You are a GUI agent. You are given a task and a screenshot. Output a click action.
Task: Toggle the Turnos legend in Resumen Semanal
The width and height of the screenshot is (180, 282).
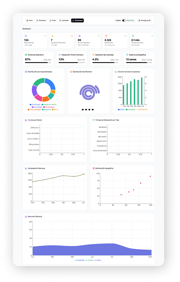coord(89,260)
